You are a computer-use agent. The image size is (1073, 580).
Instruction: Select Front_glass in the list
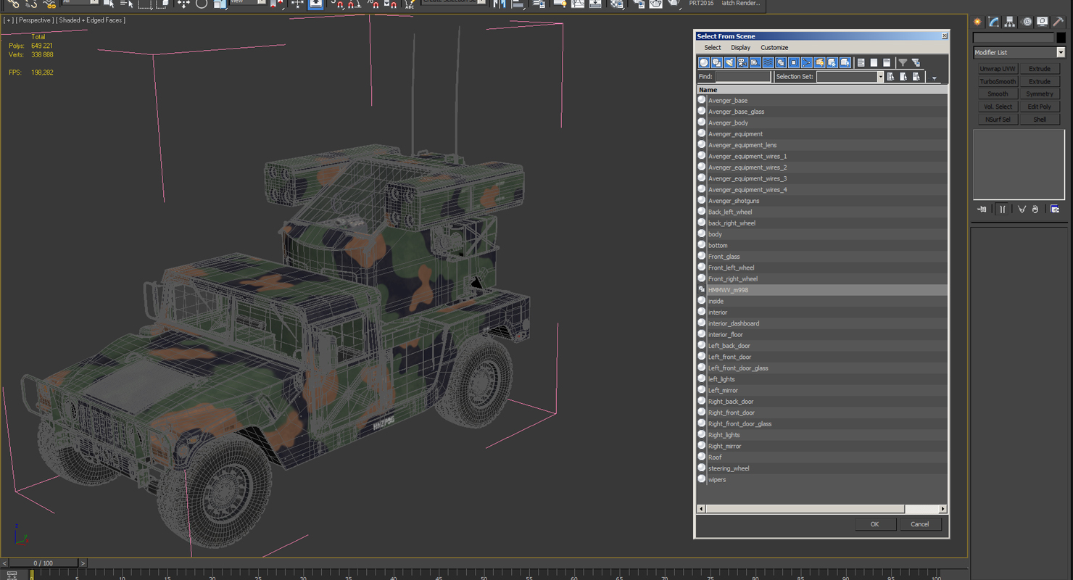(822, 257)
